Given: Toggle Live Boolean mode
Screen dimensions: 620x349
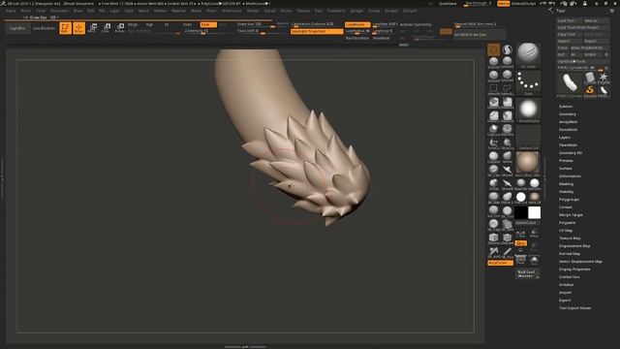Looking at the screenshot, I should 44,28.
